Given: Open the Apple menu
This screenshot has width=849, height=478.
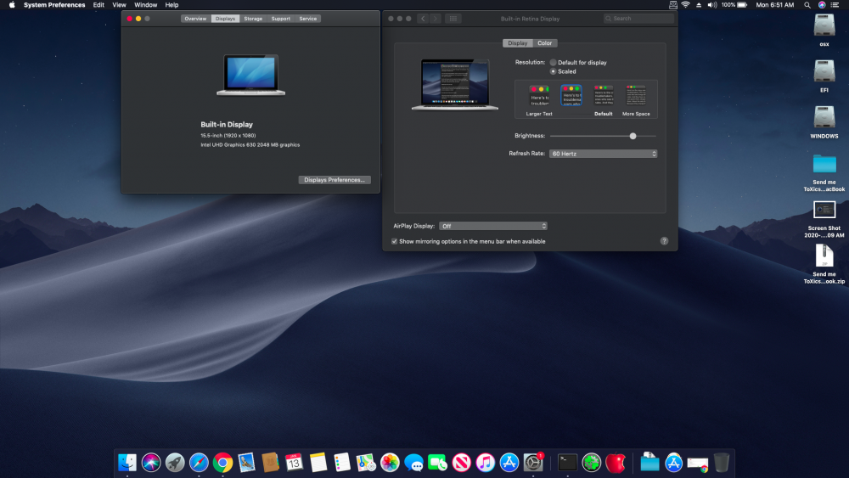Looking at the screenshot, I should tap(12, 5).
